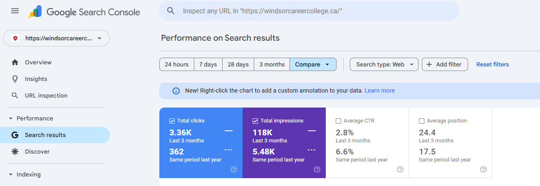The width and height of the screenshot is (540, 186).
Task: Click the Discover asterisk icon
Action: (x=15, y=152)
